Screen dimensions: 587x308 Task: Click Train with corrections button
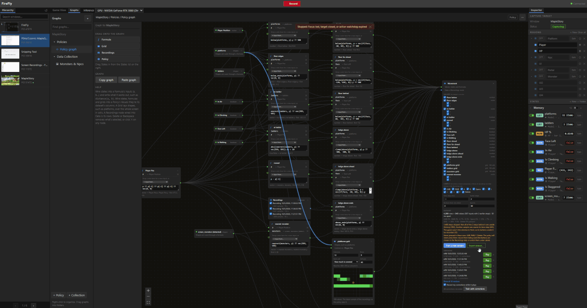click(x=475, y=289)
